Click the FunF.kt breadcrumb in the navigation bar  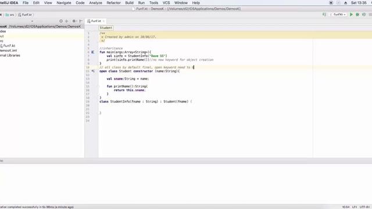coord(25,15)
